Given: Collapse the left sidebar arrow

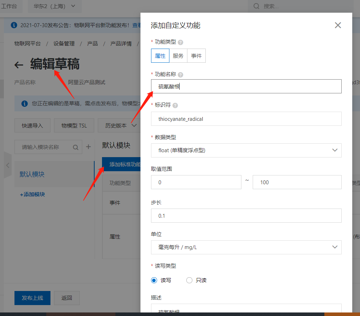Looking at the screenshot, I should [8, 165].
